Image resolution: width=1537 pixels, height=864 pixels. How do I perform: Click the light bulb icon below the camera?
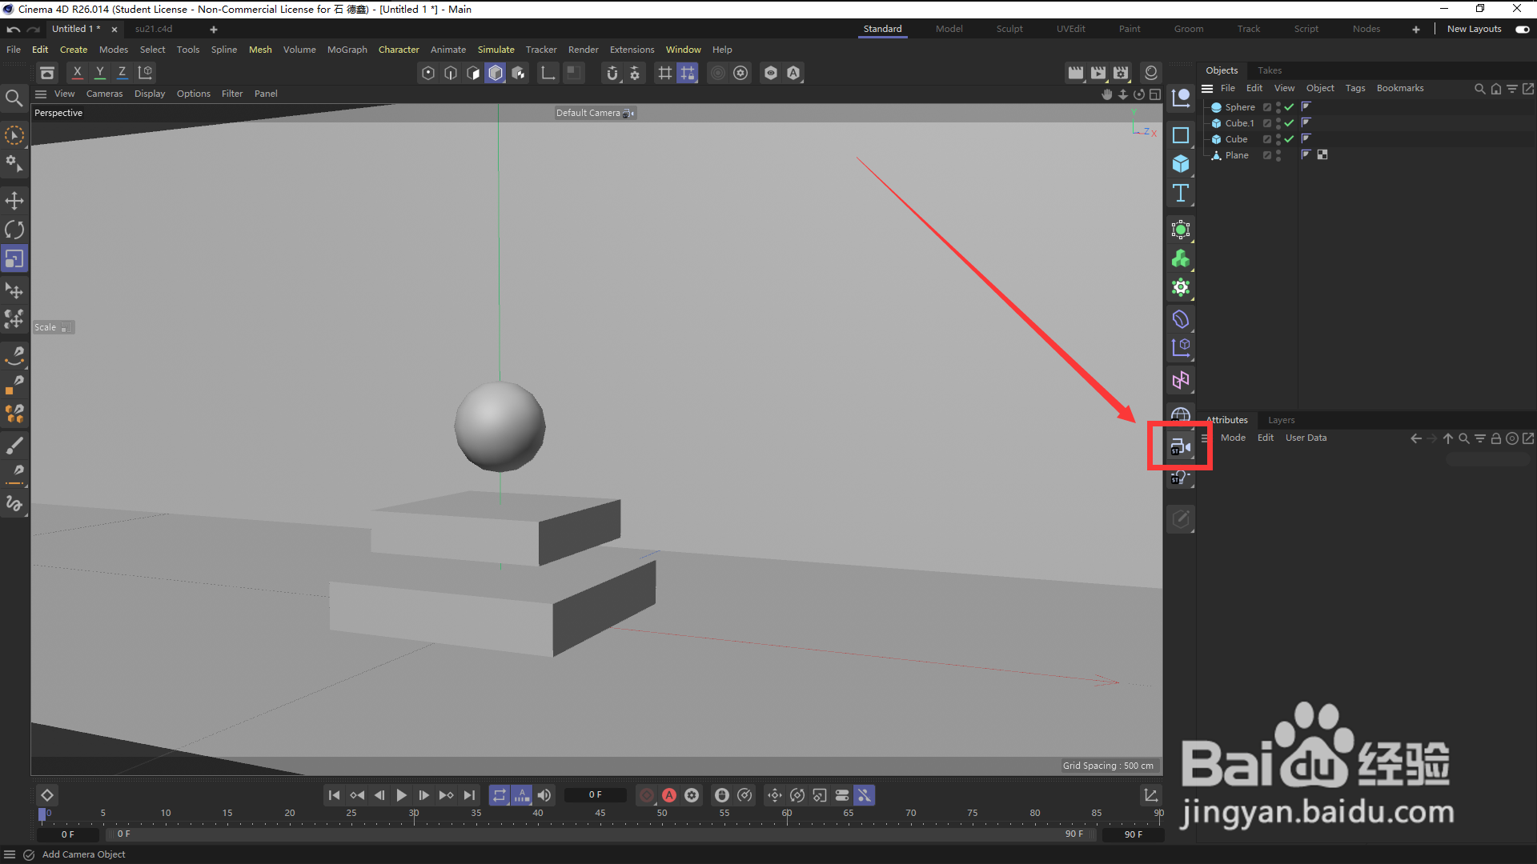(1180, 478)
